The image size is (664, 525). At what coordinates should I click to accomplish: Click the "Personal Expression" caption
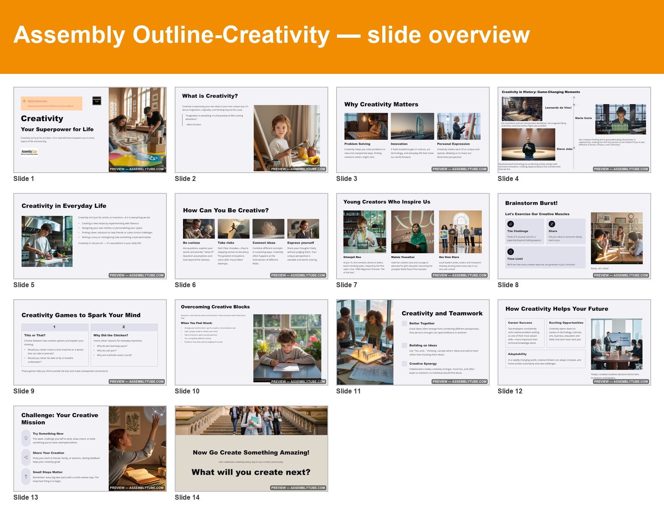[x=454, y=144]
